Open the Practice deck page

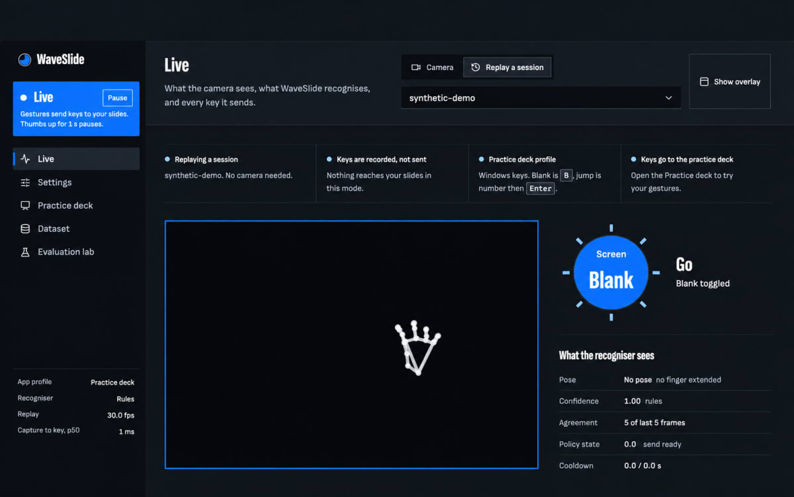[x=76, y=205]
